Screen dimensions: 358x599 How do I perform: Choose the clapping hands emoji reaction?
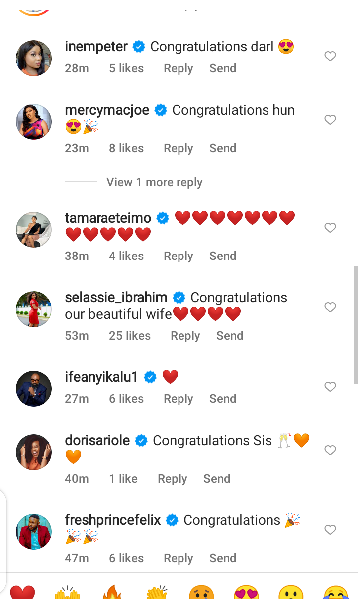(x=157, y=593)
